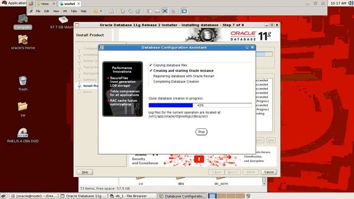Screen dimensions: 354x199
Task: Open oracle's Home folder icon
Action: (x=23, y=42)
